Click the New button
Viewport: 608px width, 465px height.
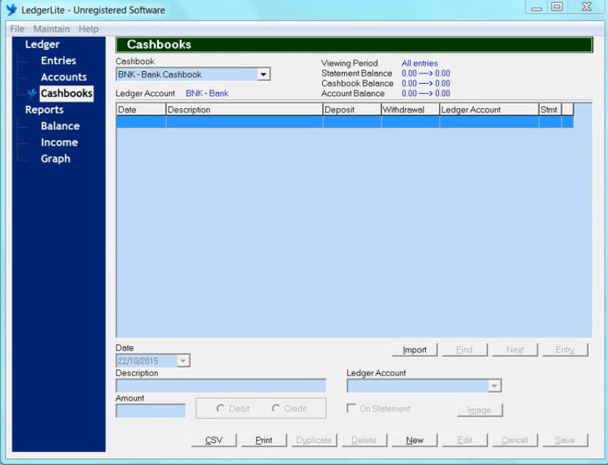pos(415,440)
